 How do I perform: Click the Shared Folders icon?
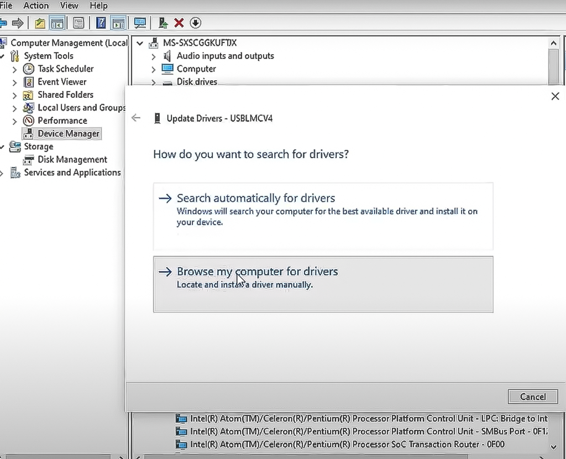(x=28, y=95)
